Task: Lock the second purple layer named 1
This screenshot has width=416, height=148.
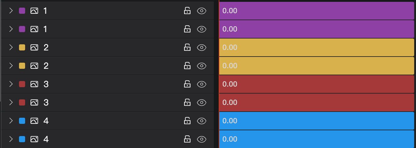Action: (187, 29)
